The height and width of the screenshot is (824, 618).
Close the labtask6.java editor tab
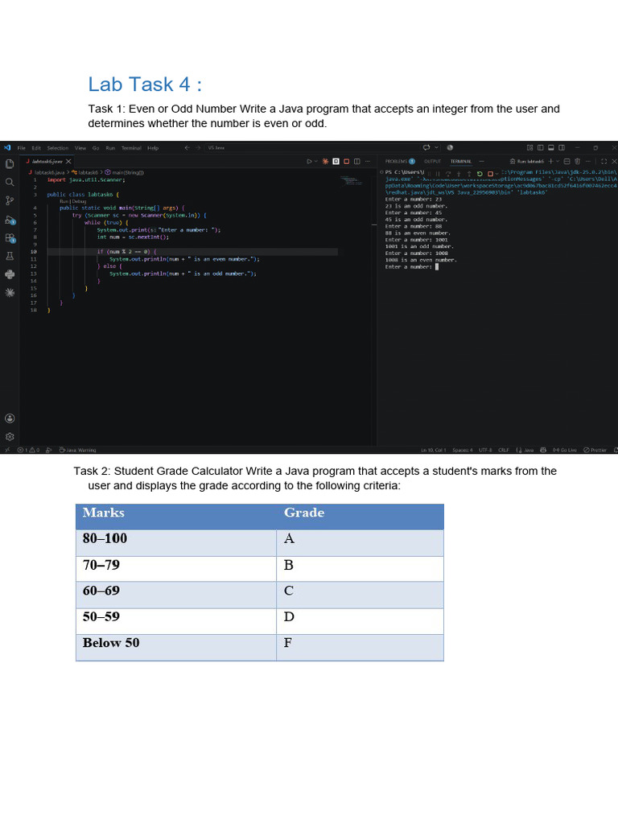click(x=68, y=161)
